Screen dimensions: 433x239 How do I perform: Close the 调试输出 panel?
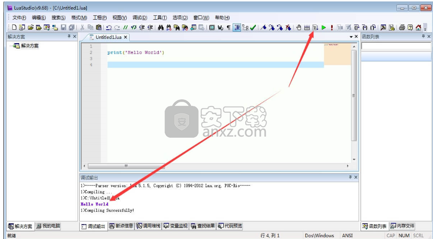click(x=356, y=177)
